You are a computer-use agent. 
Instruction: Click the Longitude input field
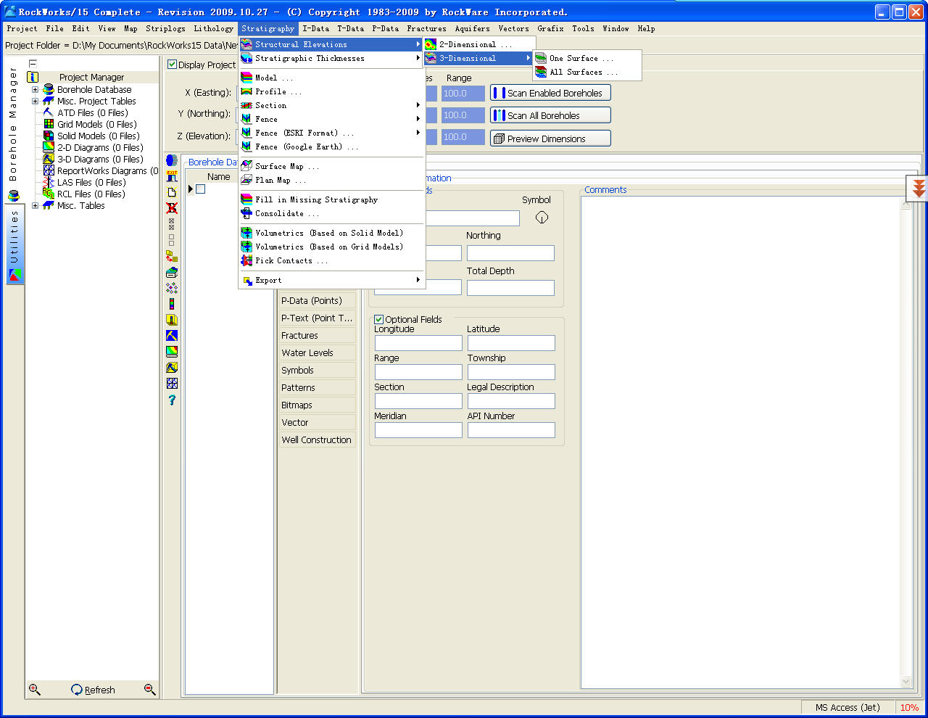(418, 343)
